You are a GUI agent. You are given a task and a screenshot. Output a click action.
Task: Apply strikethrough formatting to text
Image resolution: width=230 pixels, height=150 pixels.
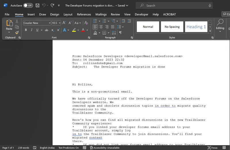tap(47, 30)
